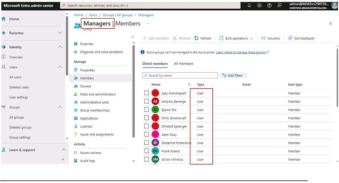Click the admin account avatar
The image size is (339, 183).
click(335, 6)
